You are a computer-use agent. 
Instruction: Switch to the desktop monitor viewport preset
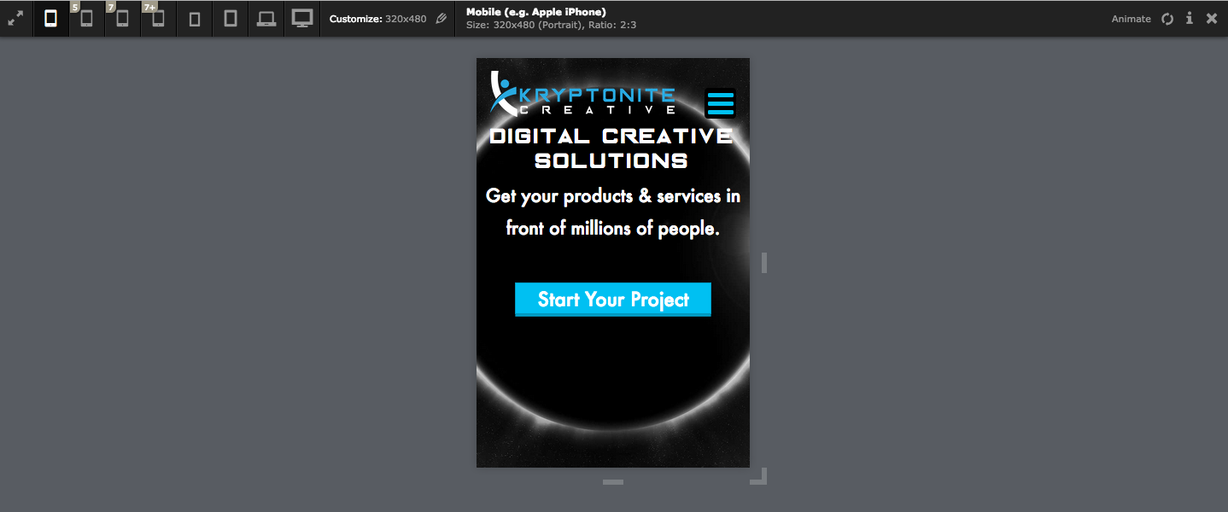[x=302, y=19]
